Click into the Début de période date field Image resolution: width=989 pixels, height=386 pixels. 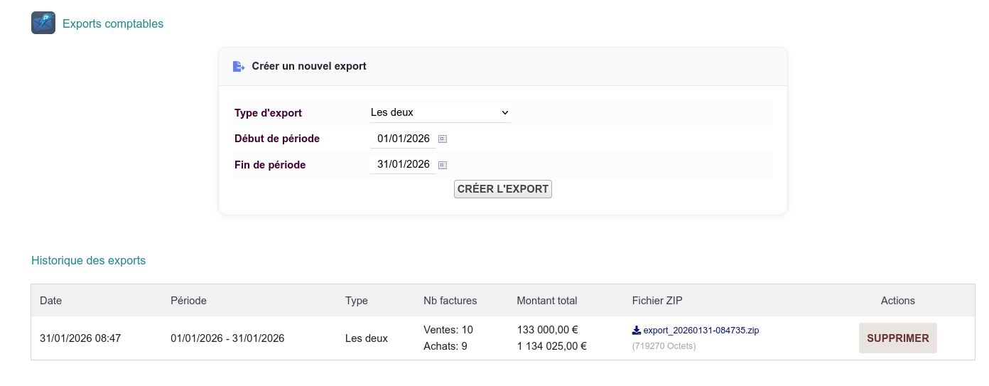pos(403,139)
